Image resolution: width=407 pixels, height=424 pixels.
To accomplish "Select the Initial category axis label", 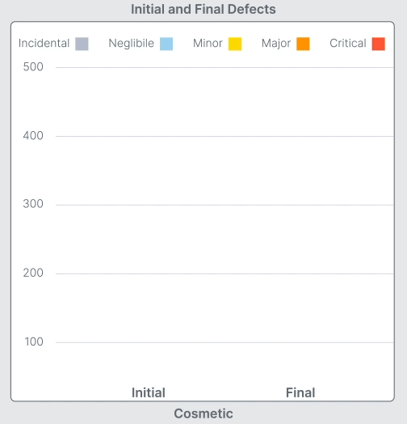I will [149, 392].
